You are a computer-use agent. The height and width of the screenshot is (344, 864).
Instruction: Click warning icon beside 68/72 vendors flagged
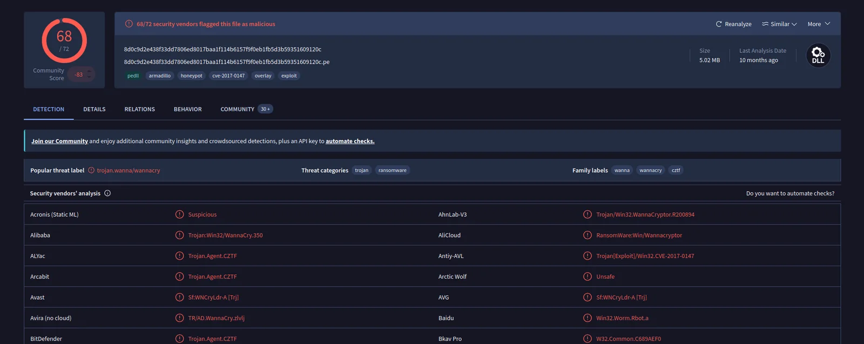129,24
